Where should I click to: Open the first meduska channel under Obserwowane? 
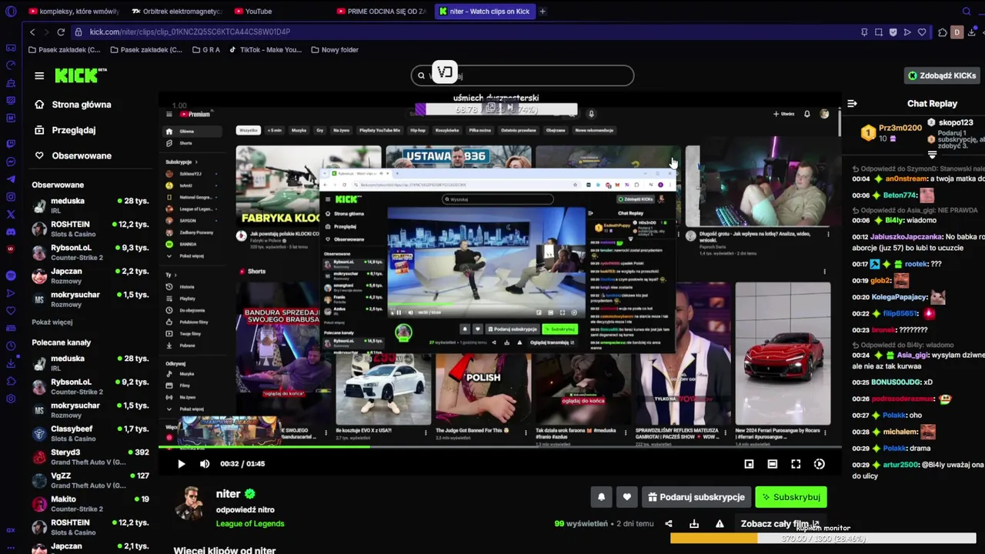(x=90, y=205)
